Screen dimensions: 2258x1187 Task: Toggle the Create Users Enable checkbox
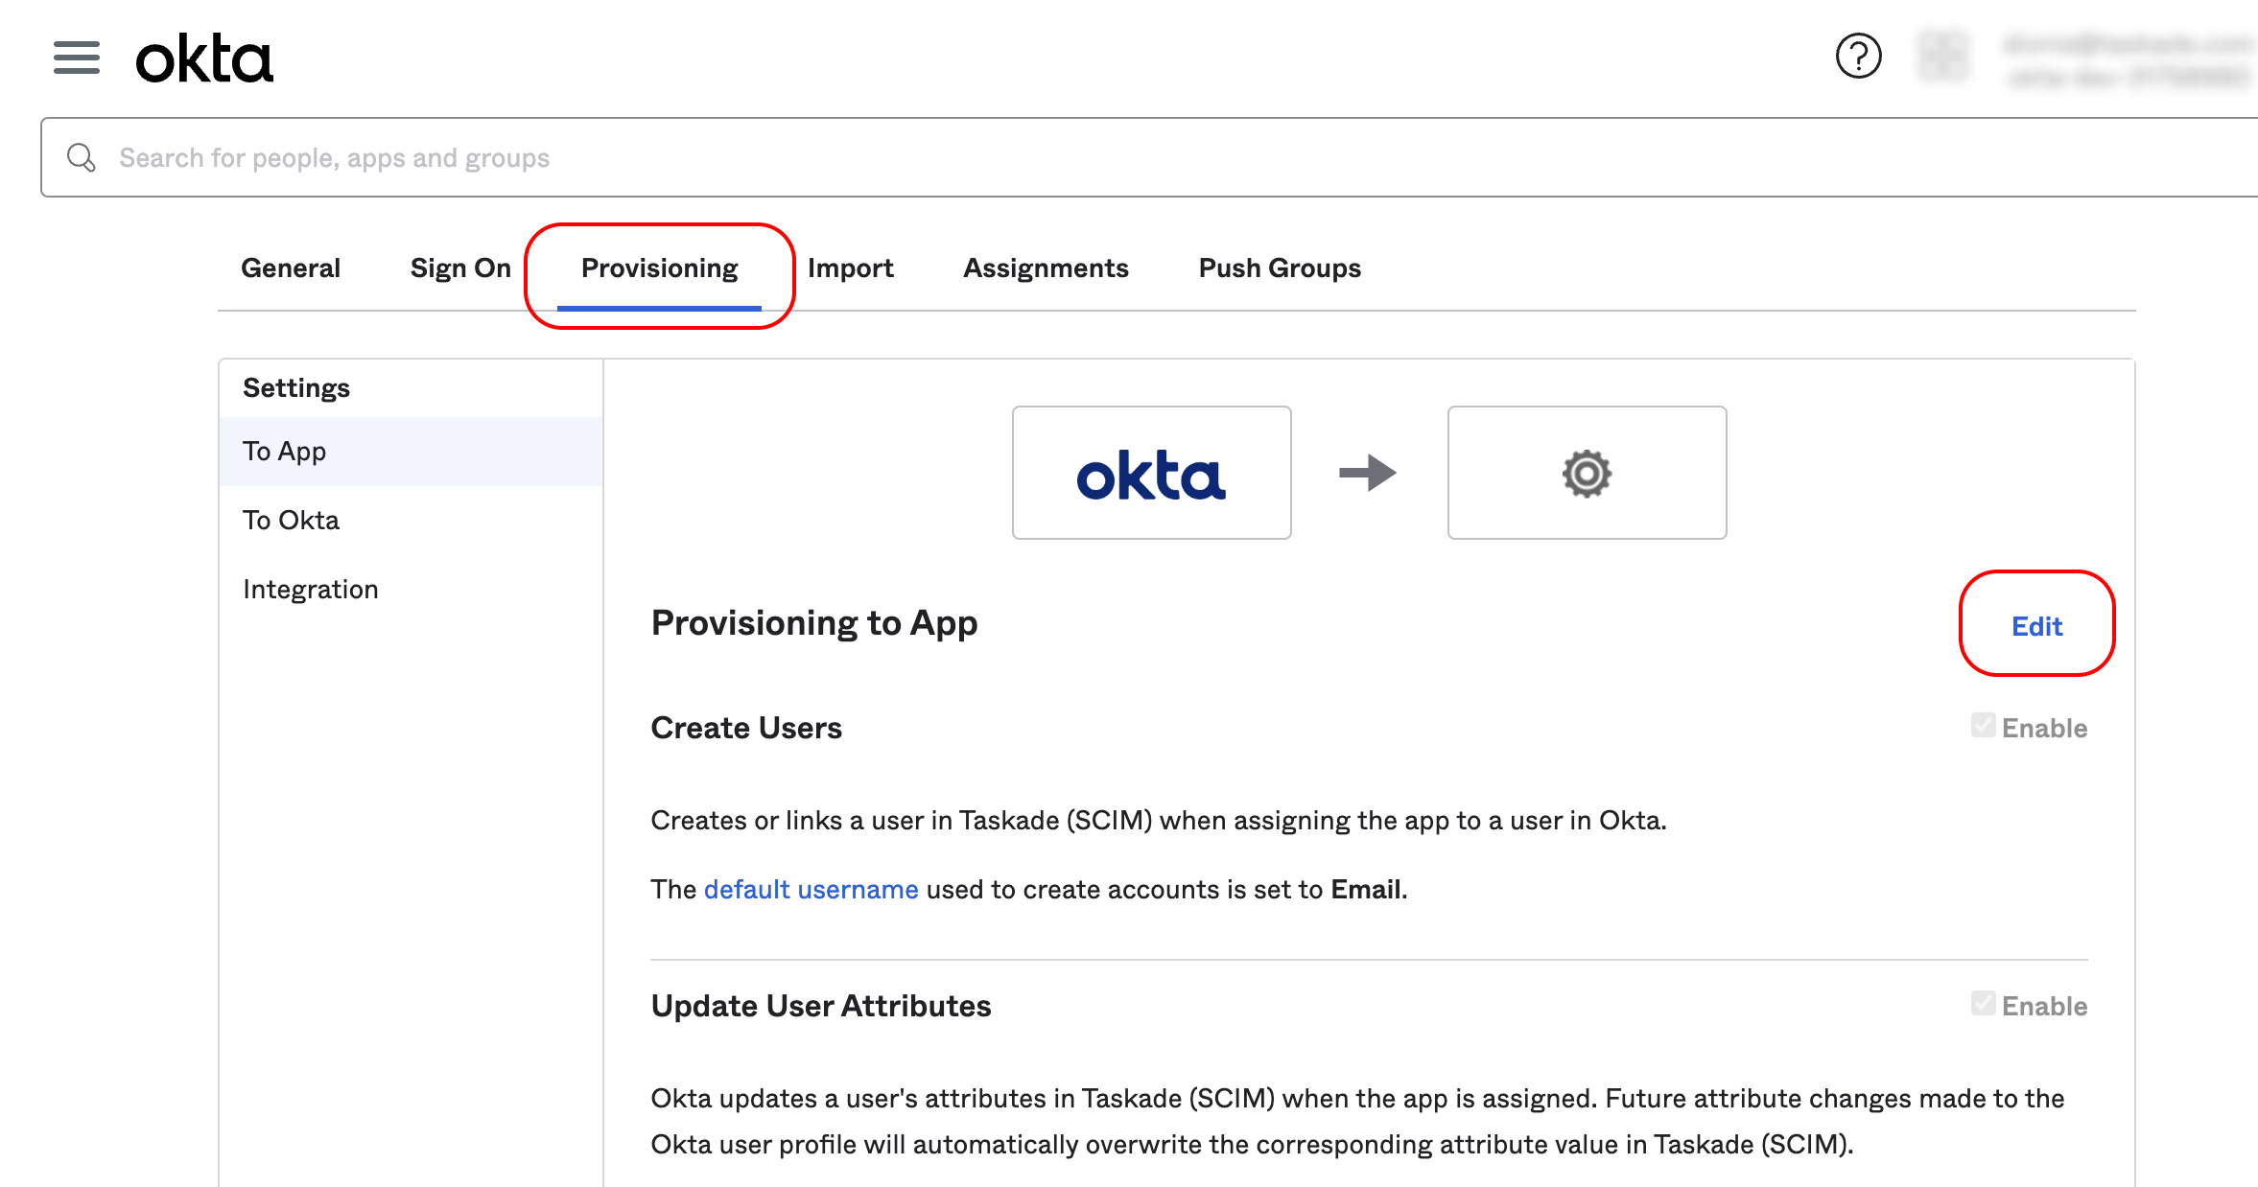[1983, 726]
